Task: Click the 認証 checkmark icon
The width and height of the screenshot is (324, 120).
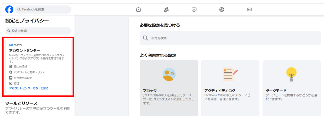Action: tap(11, 83)
